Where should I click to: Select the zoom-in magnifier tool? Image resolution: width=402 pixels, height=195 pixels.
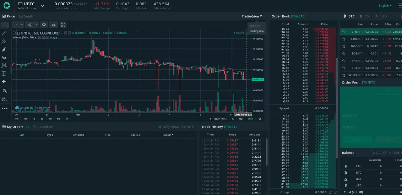tap(4, 91)
